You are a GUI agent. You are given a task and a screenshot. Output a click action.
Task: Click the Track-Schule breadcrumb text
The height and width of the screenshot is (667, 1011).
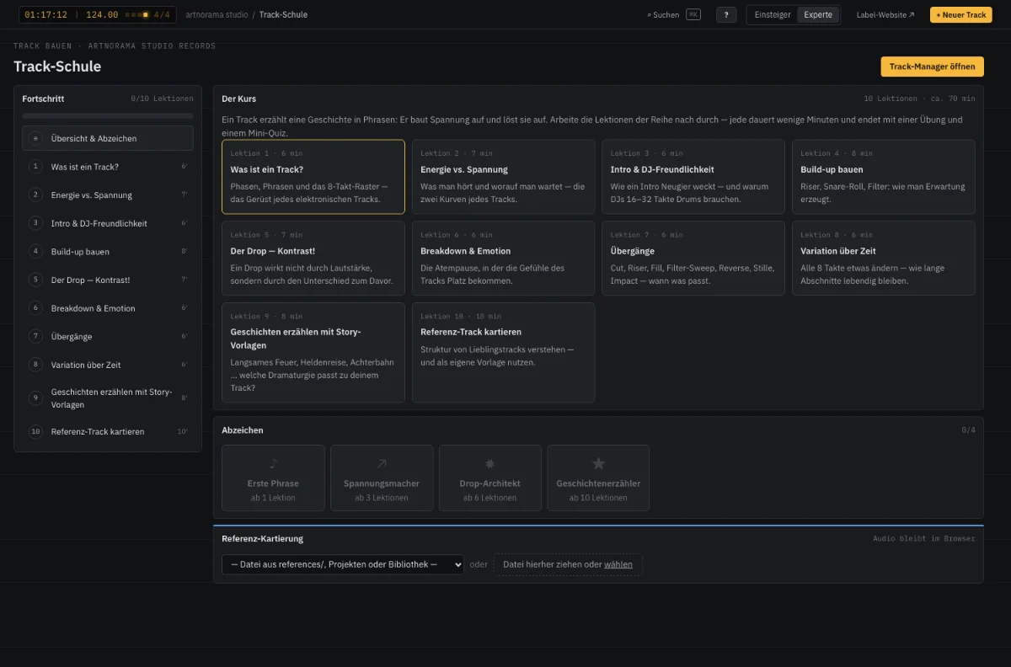[x=283, y=14]
